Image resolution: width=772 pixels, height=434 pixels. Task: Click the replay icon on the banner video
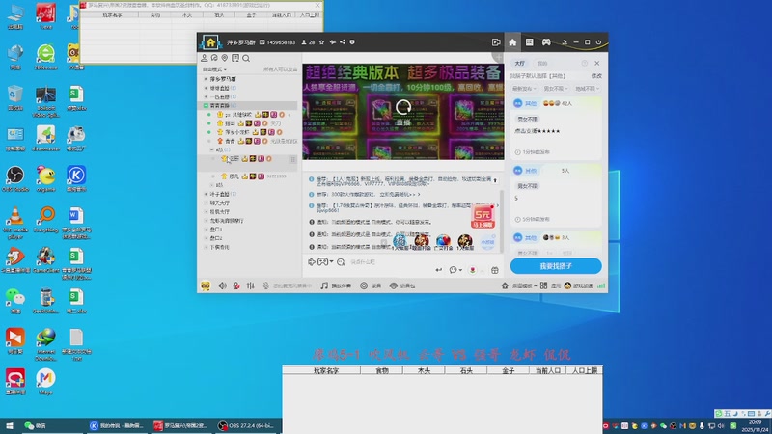(403, 108)
